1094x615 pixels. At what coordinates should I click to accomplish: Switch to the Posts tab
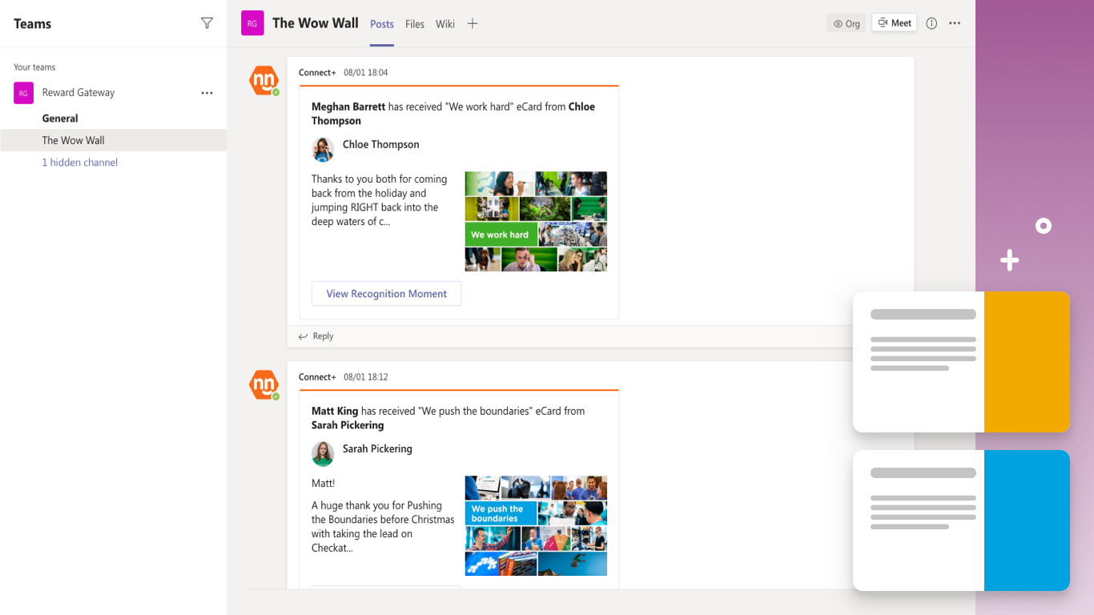pos(382,24)
